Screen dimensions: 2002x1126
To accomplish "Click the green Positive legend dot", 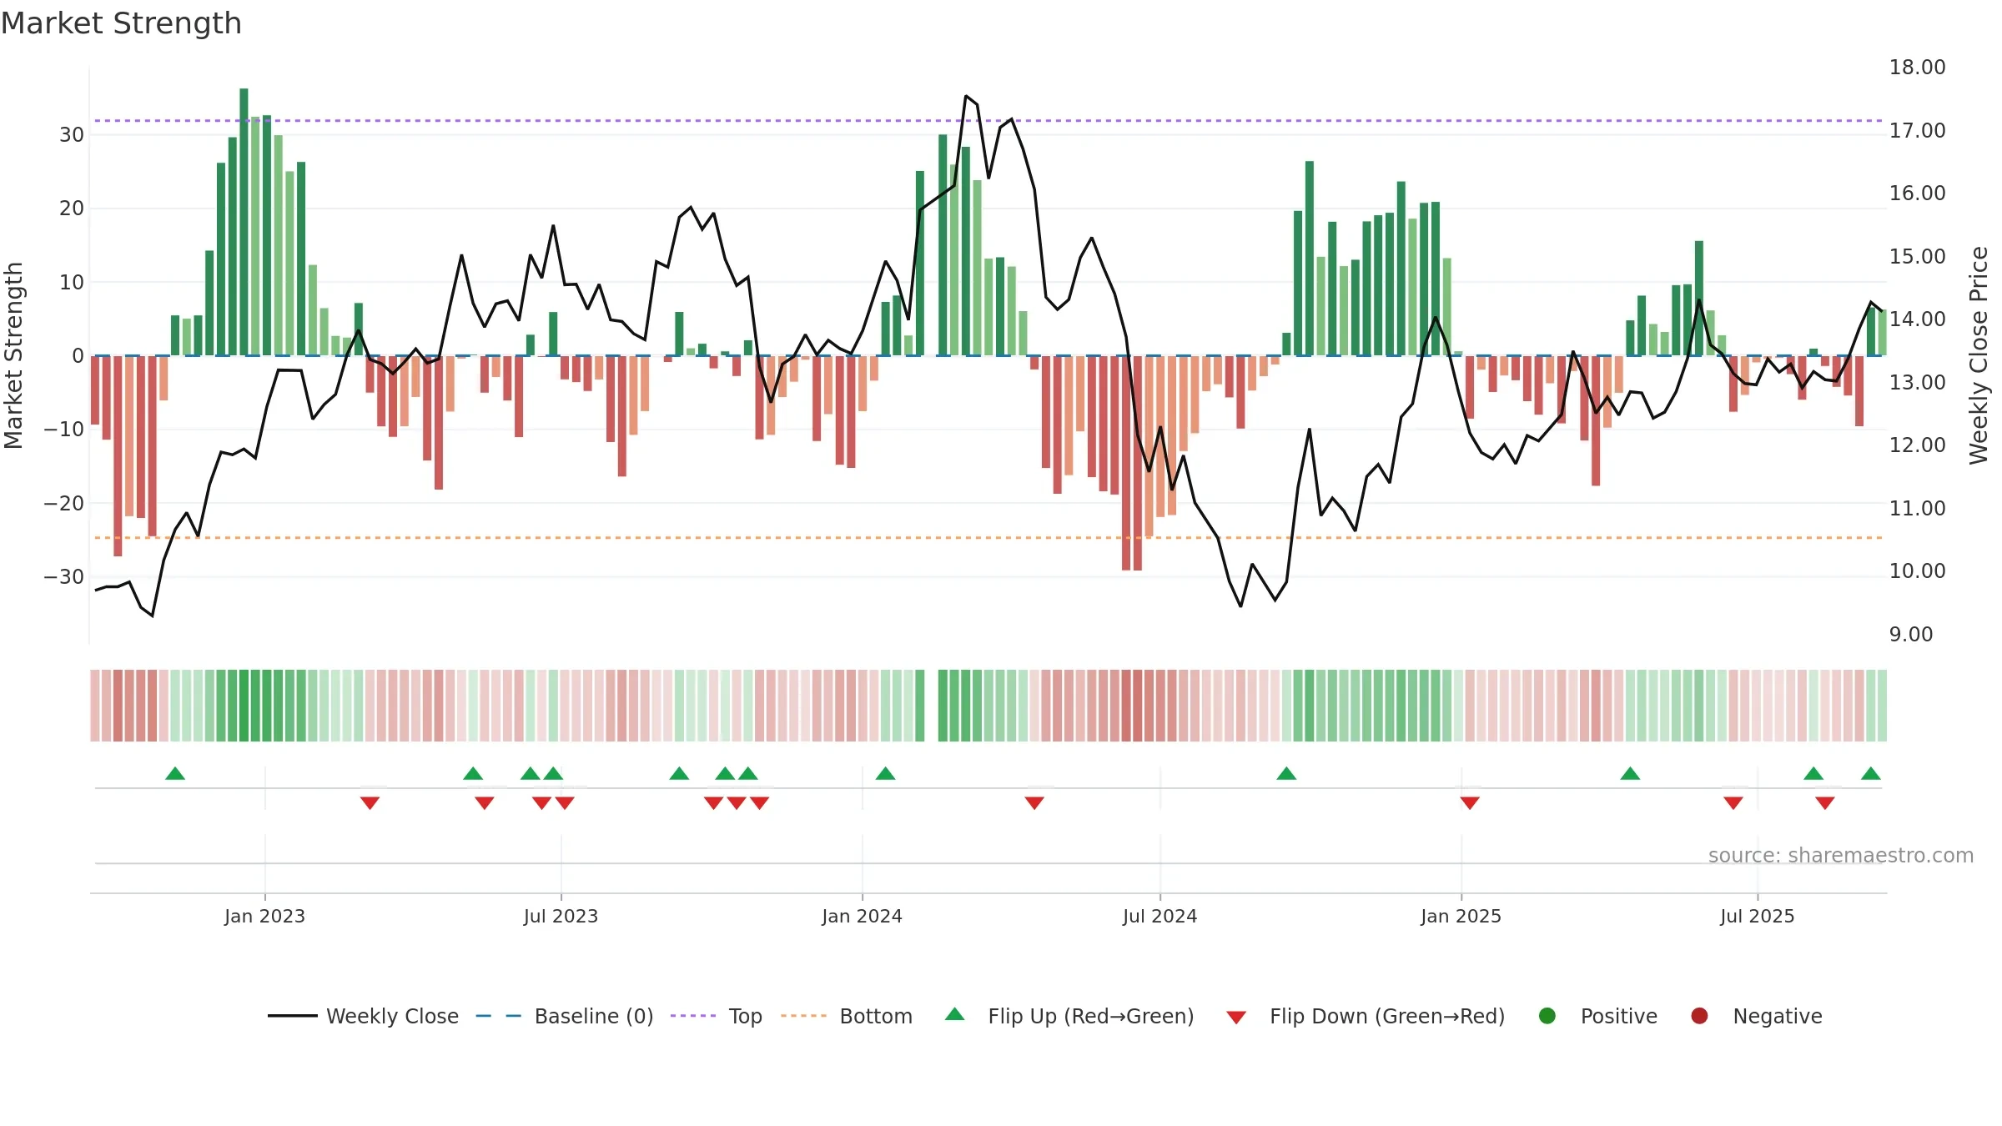I will point(1547,1016).
